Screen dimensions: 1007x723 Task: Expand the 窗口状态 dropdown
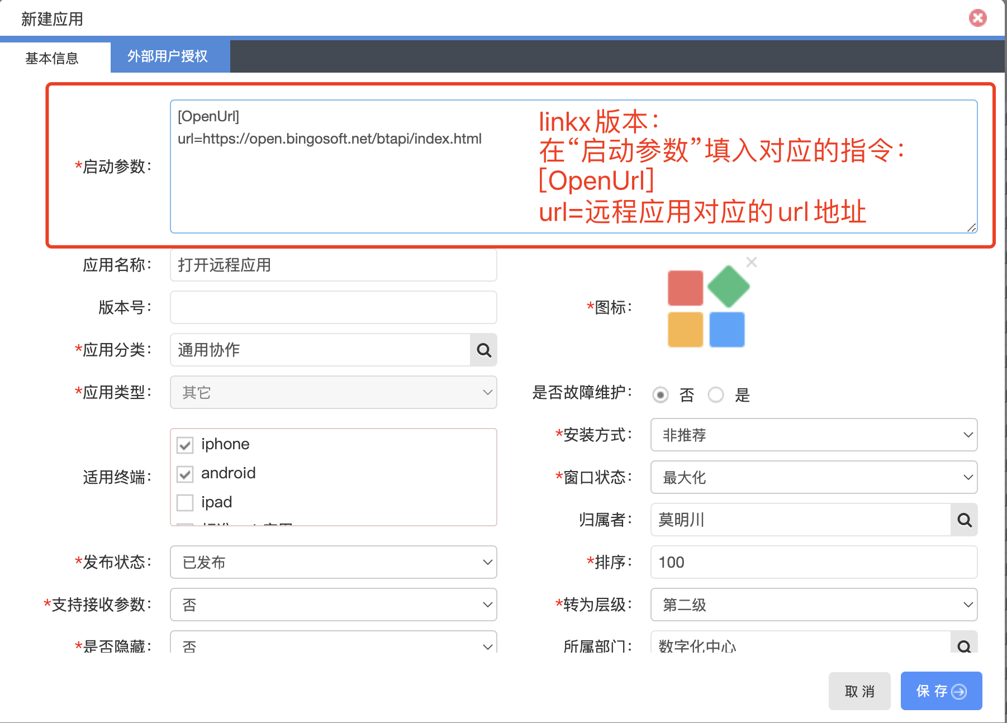(x=814, y=477)
